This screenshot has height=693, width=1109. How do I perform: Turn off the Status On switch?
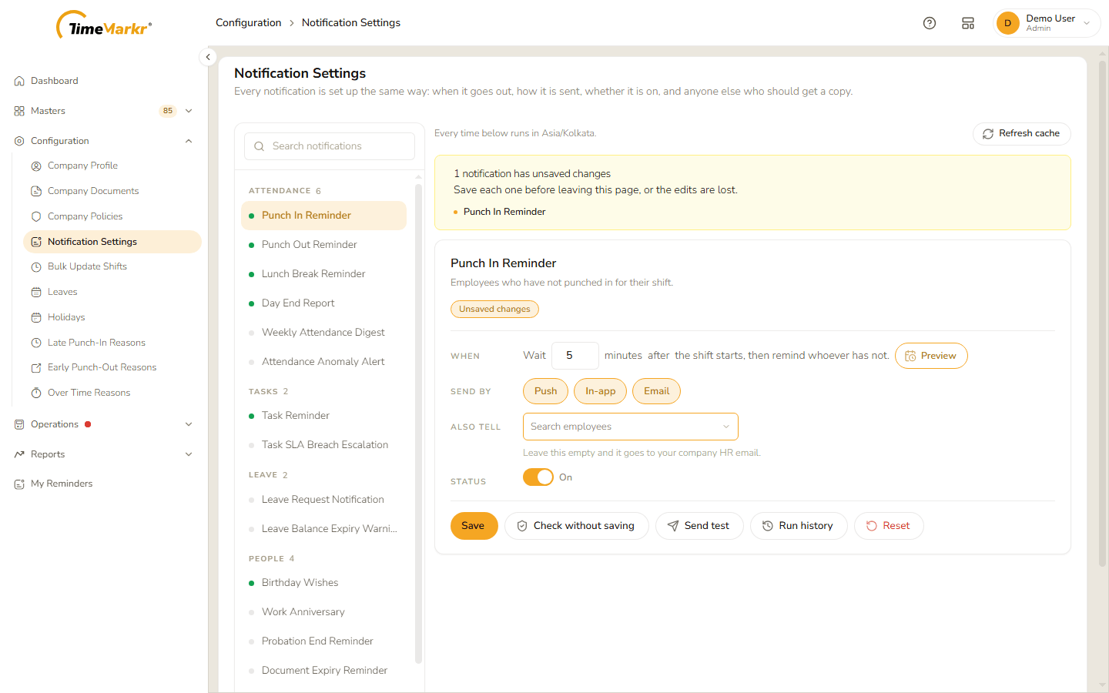click(538, 477)
